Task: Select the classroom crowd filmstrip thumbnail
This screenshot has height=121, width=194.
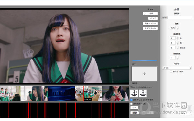Action: [x=89, y=93]
